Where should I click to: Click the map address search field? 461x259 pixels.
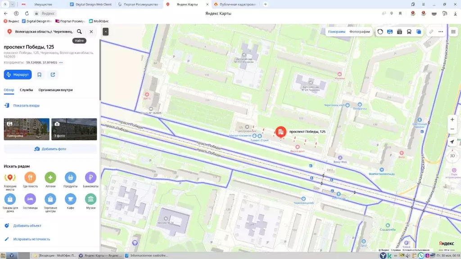tap(44, 31)
